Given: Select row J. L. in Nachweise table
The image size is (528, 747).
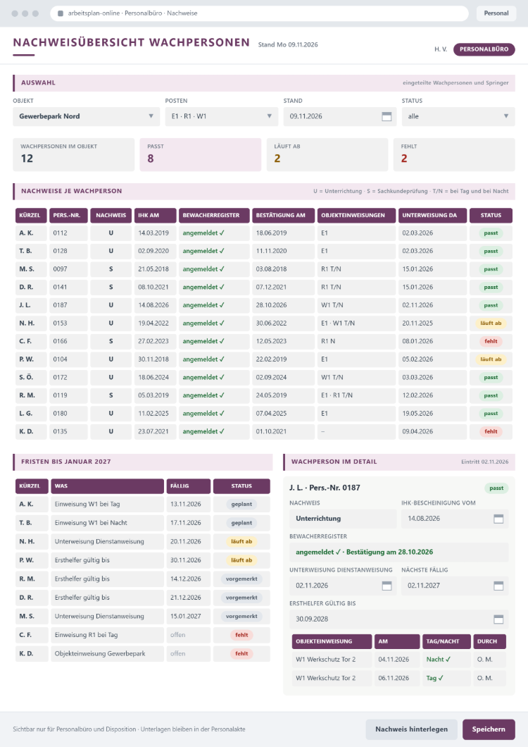Looking at the screenshot, I should click(x=264, y=305).
